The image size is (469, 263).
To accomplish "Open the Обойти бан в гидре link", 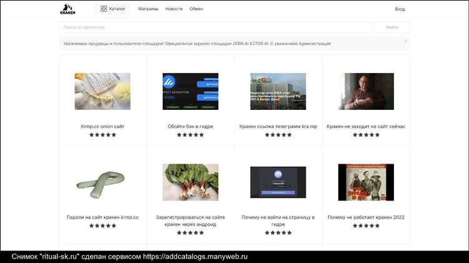I will tap(190, 126).
